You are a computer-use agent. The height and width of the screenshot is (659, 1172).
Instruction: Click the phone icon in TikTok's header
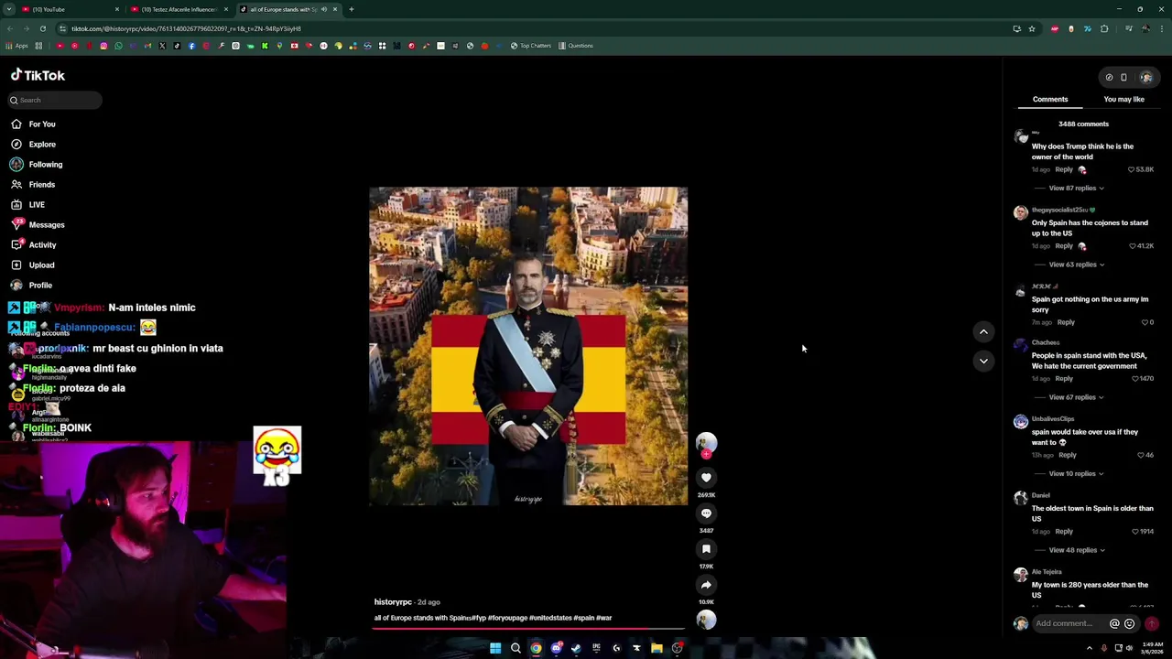pos(1123,78)
